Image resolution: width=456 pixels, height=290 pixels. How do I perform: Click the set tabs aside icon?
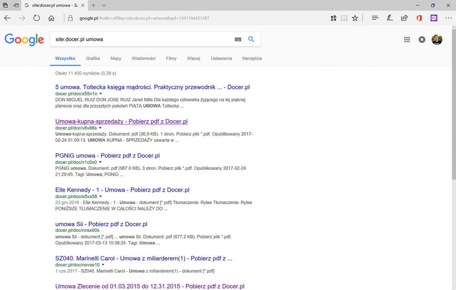pos(16,5)
